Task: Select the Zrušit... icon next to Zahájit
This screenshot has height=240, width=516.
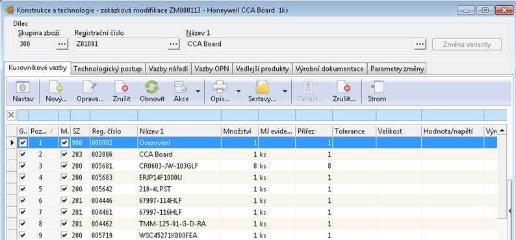Action: click(344, 92)
